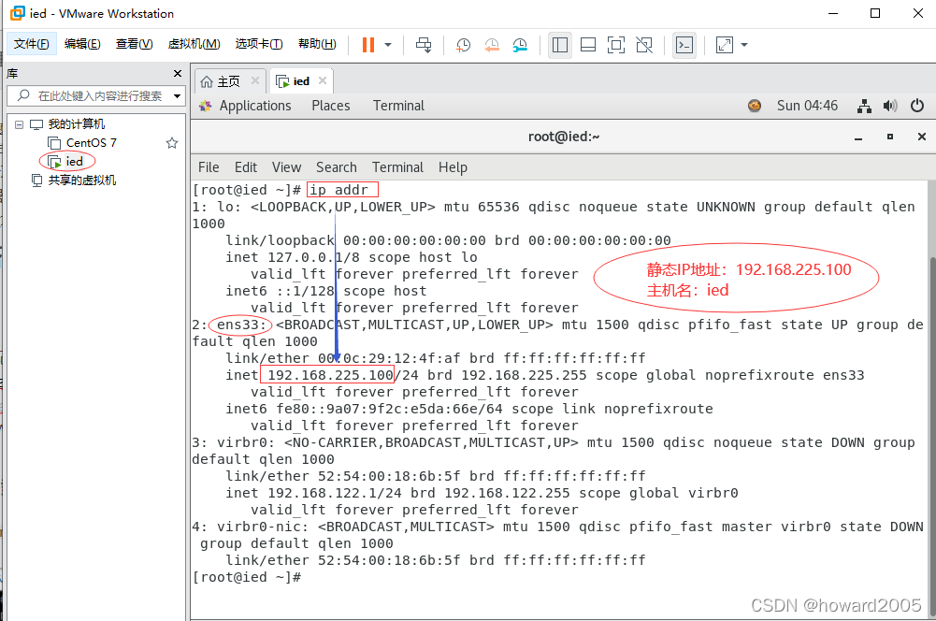The width and height of the screenshot is (936, 621).
Task: Click the ens33: interface name text
Action: [242, 325]
